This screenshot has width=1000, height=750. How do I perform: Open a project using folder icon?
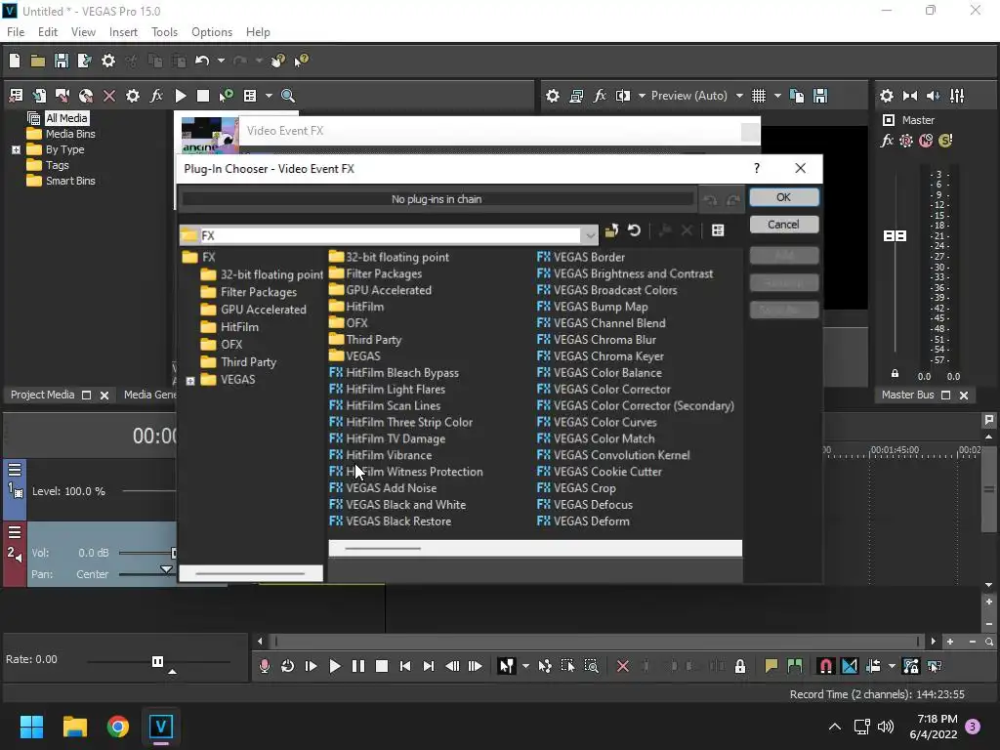(38, 61)
